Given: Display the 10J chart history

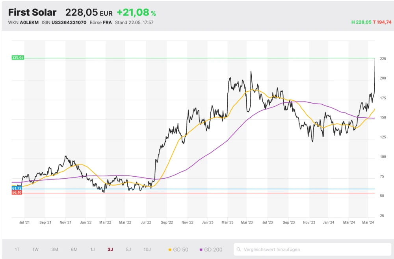Looking at the screenshot, I should 147,250.
